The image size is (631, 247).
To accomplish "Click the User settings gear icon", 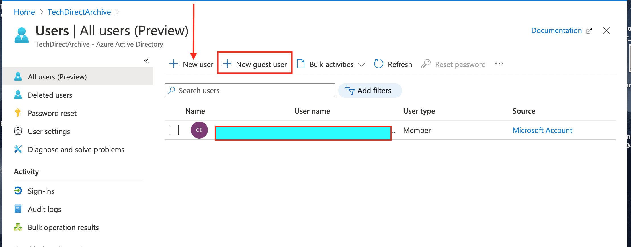I will 18,131.
